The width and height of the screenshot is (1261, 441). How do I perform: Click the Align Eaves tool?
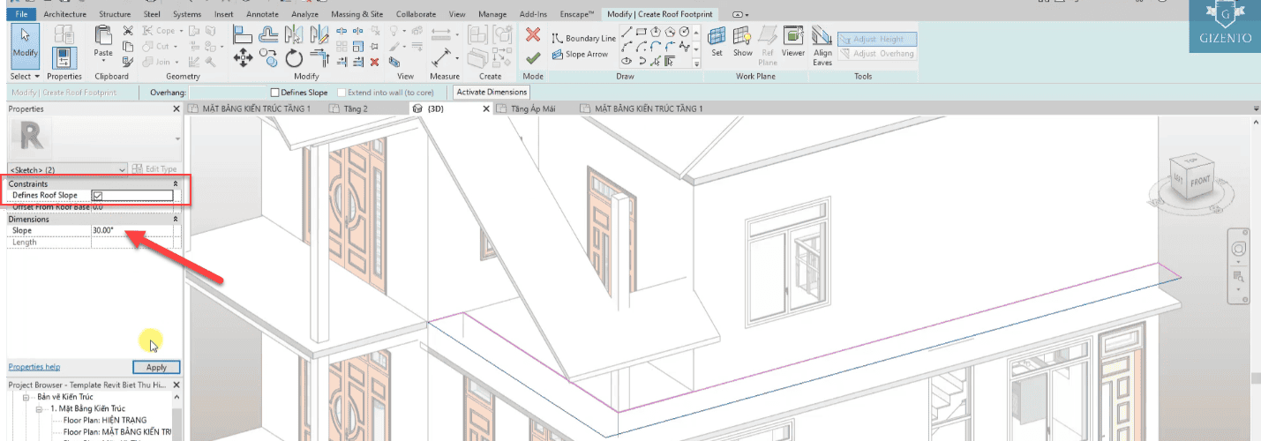click(822, 46)
